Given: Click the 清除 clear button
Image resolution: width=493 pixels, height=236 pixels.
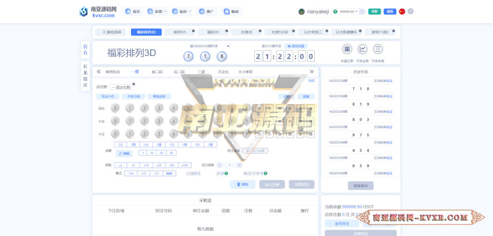Looking at the screenshot, I should point(242,184).
